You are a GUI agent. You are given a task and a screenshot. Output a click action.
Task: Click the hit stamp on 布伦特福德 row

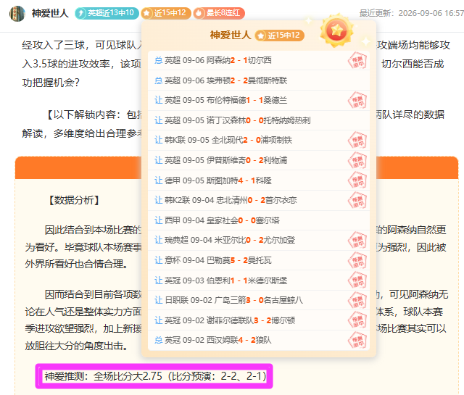click(x=357, y=100)
